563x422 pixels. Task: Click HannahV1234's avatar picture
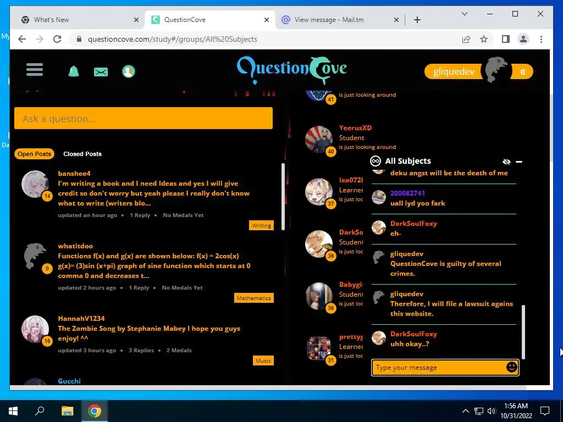coord(35,329)
